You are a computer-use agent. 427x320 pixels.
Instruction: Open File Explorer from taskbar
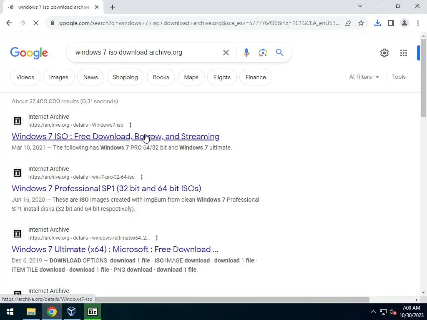31,312
